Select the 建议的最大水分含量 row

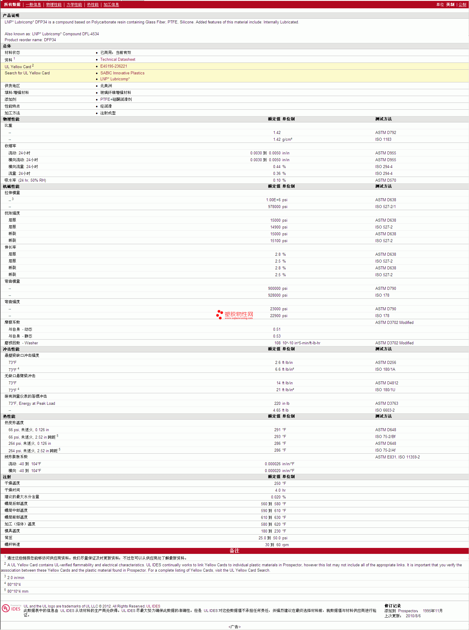(x=234, y=497)
